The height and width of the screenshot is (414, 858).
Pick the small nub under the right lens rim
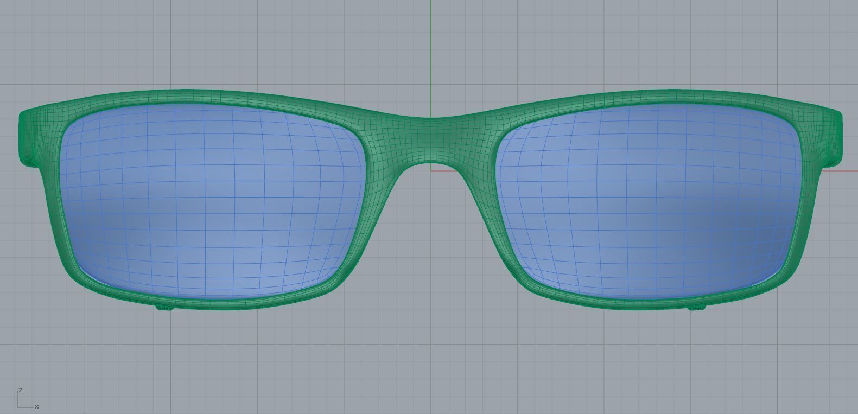[x=697, y=308]
